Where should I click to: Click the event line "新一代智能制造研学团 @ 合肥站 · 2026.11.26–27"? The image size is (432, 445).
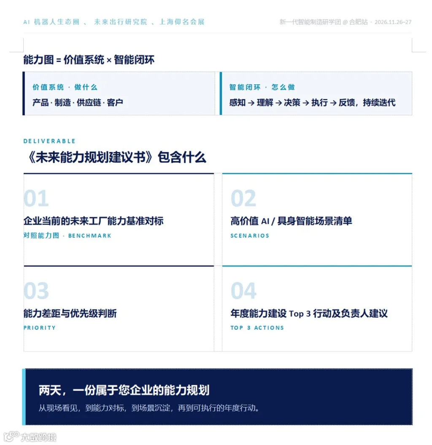click(x=346, y=22)
